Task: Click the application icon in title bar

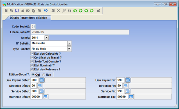Action: 4,4
